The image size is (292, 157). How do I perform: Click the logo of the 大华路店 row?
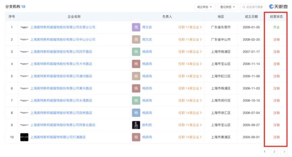(x=24, y=64)
